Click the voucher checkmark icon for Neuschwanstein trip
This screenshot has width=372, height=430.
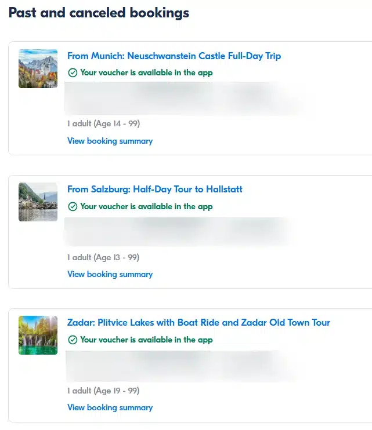click(73, 73)
